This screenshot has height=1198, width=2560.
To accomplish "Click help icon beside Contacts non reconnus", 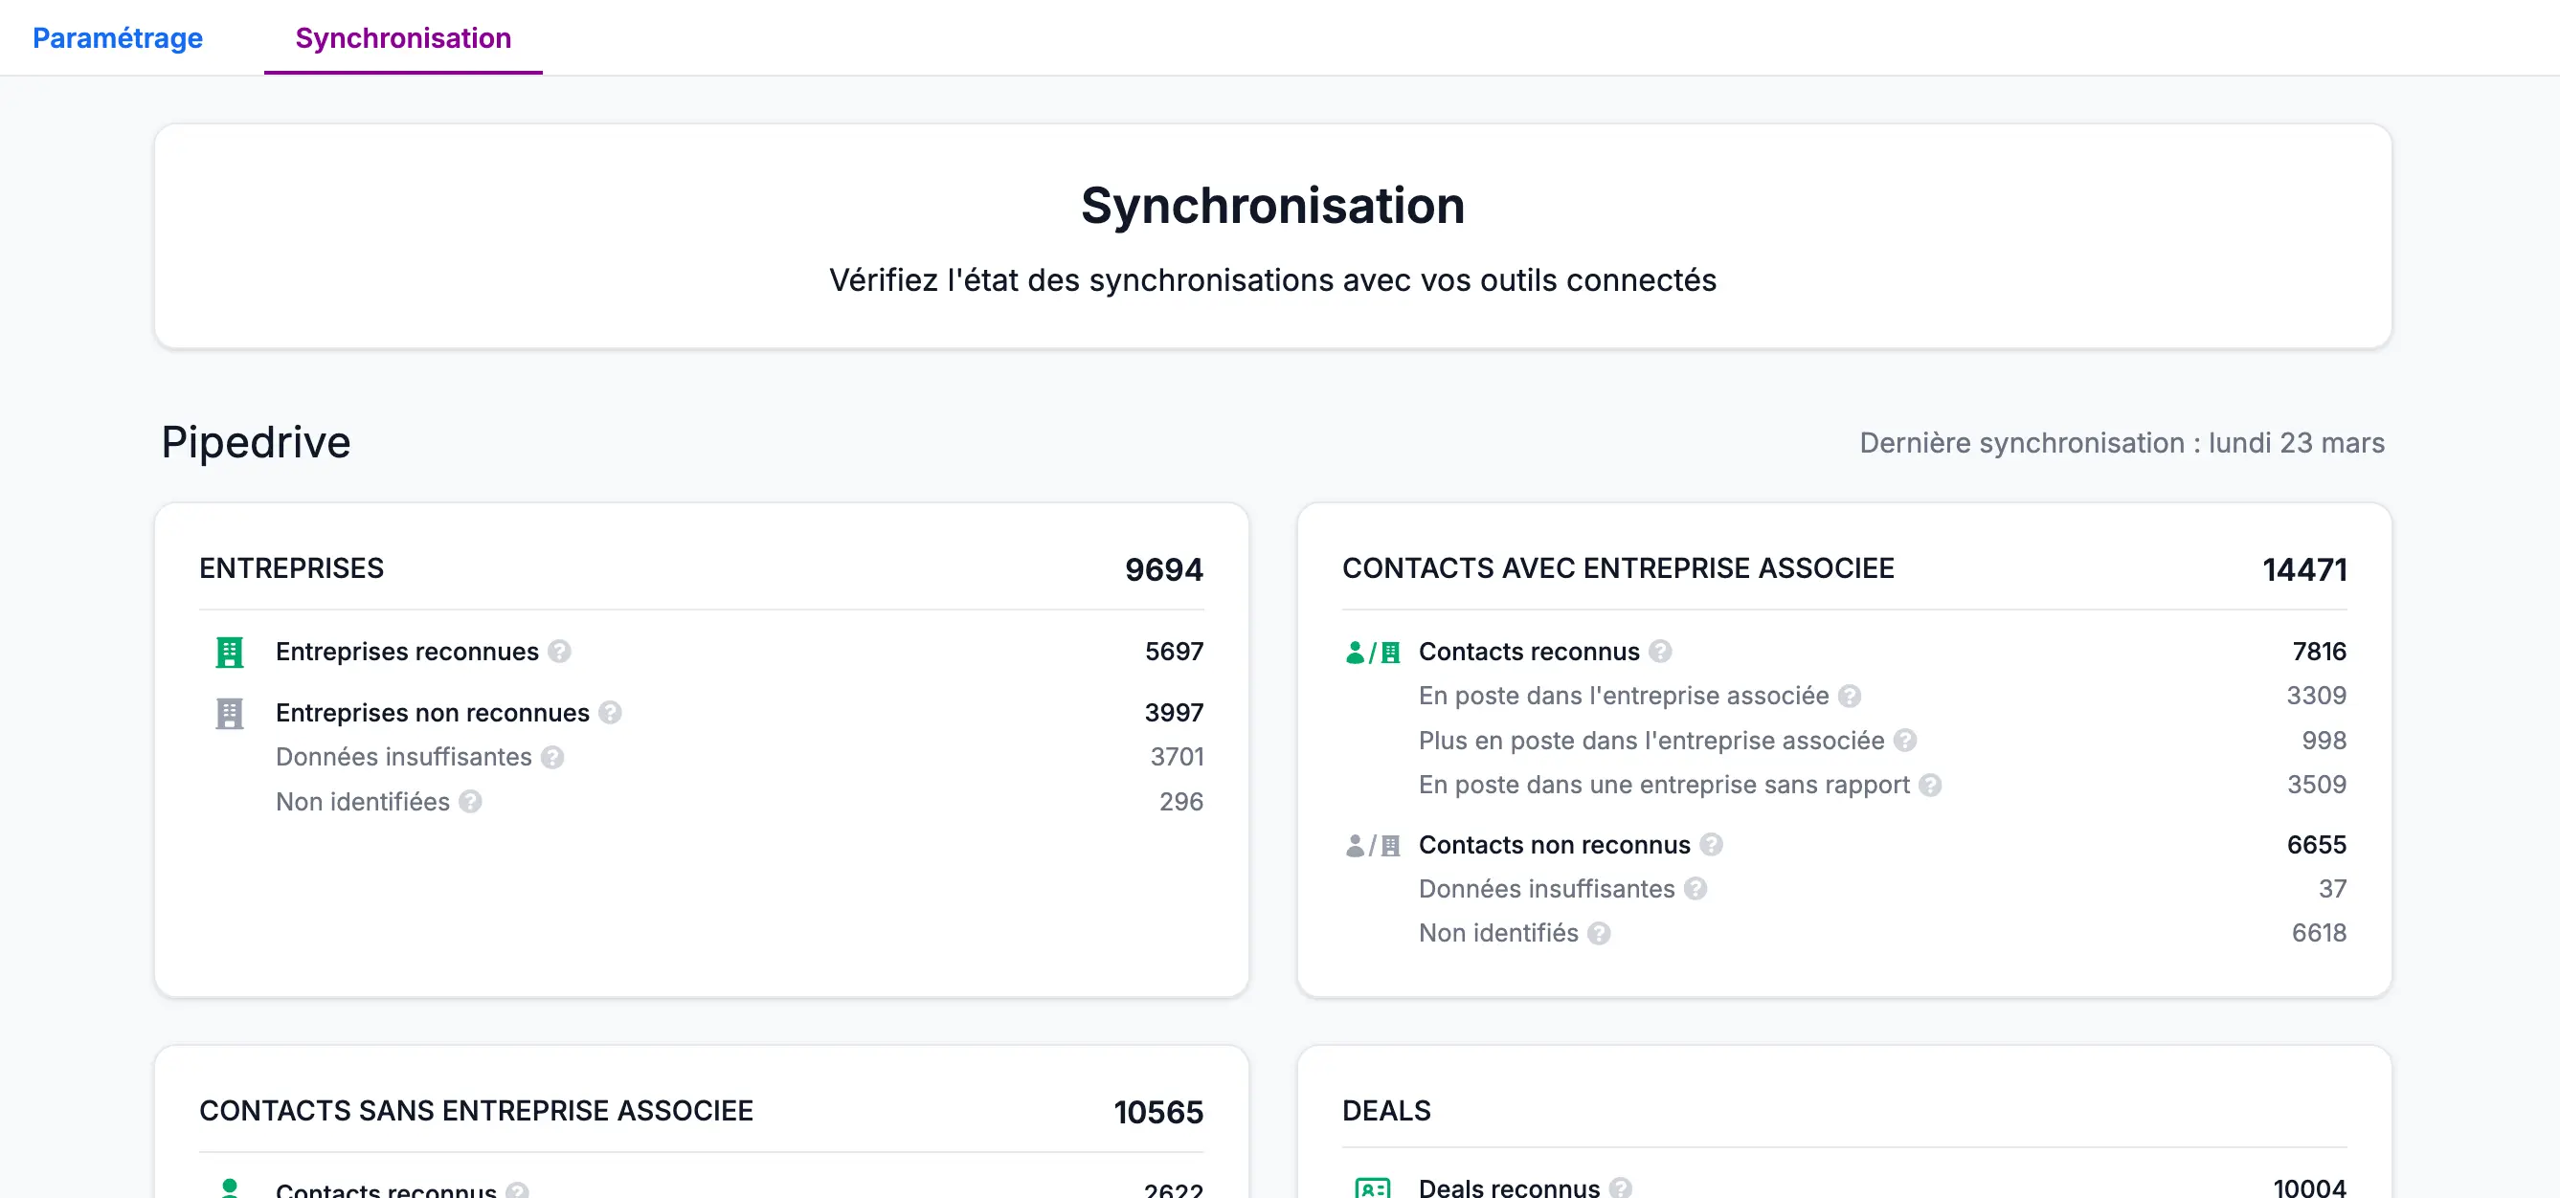I will point(1710,844).
